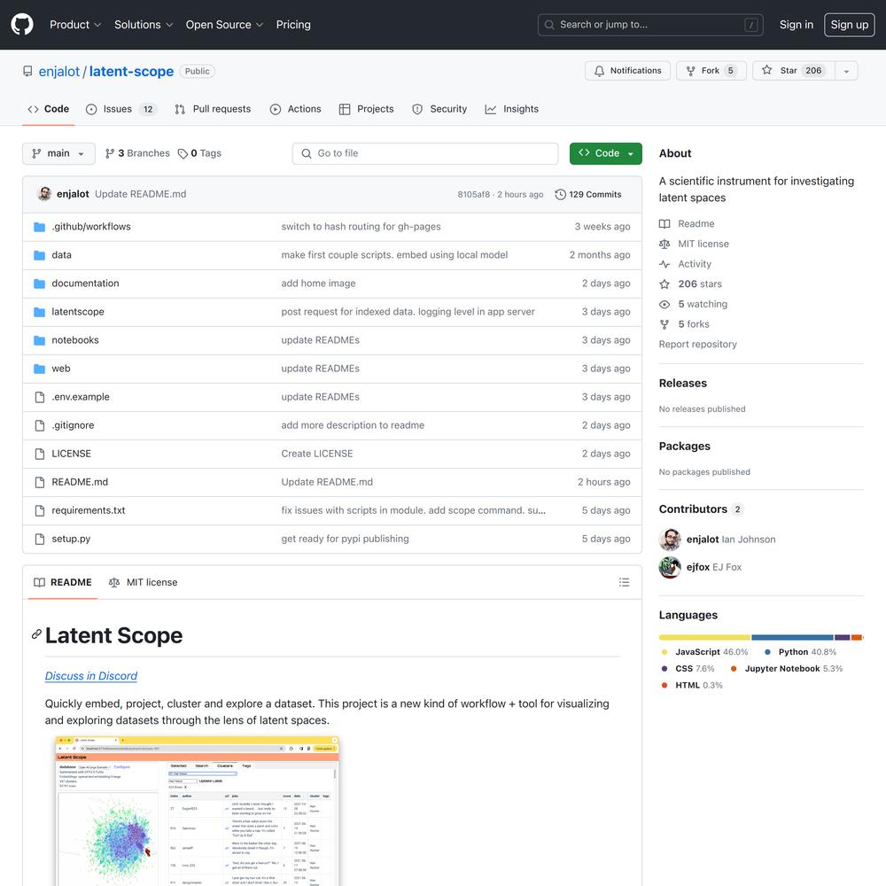Click the blue Python segment of language bar
This screenshot has height=886, width=886.
point(792,637)
